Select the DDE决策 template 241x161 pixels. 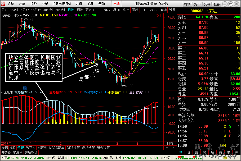click(73, 148)
